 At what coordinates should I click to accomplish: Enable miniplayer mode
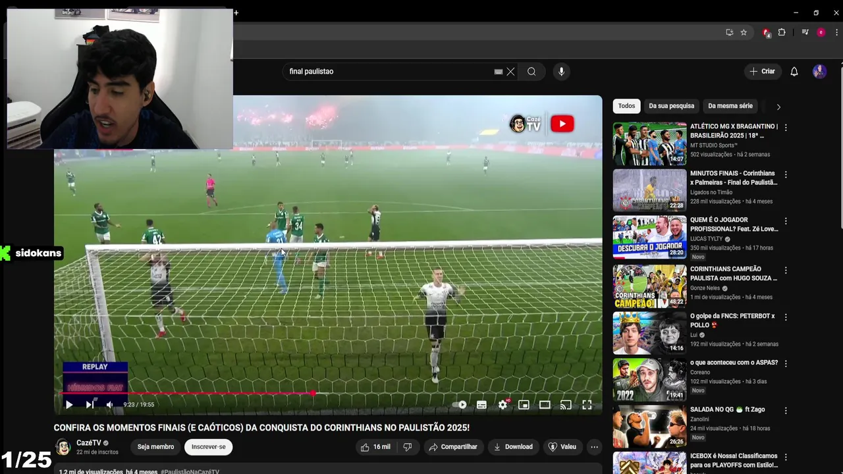pos(524,405)
